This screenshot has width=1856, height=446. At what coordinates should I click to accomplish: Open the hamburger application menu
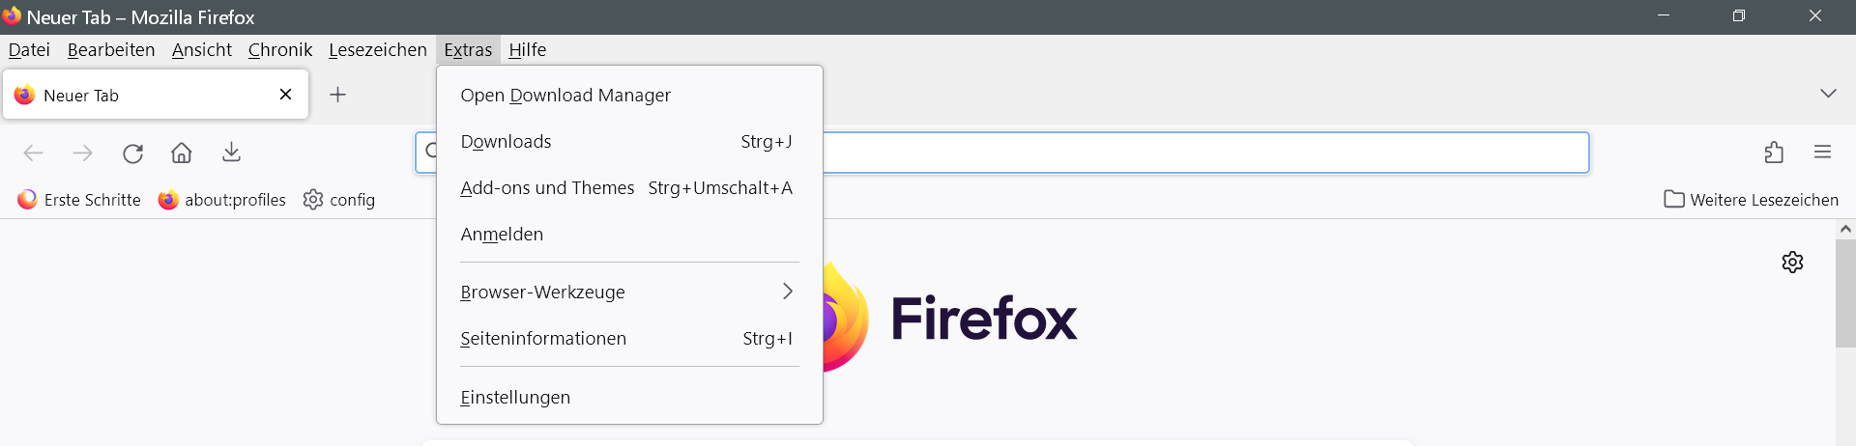click(1823, 153)
